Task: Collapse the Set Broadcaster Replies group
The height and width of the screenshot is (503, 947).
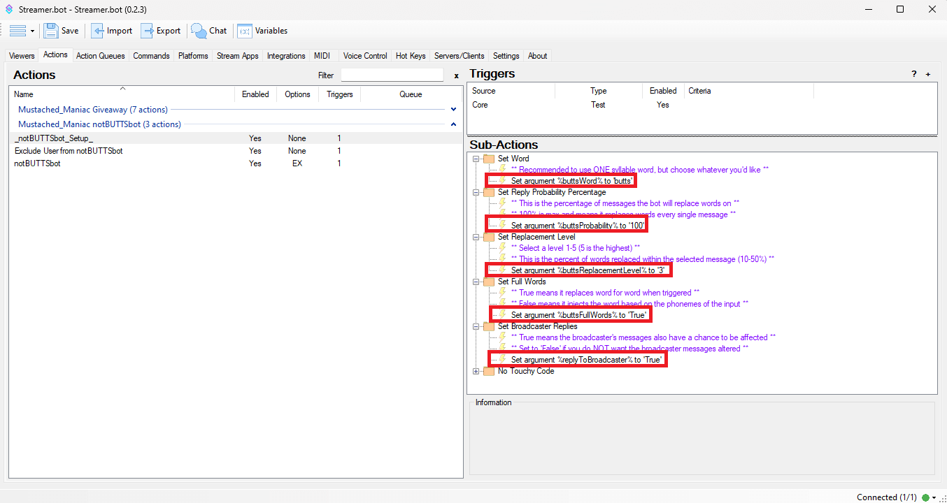Action: pos(476,326)
